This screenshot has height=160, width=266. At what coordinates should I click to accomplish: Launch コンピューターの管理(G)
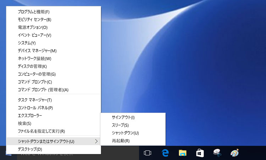54,74
